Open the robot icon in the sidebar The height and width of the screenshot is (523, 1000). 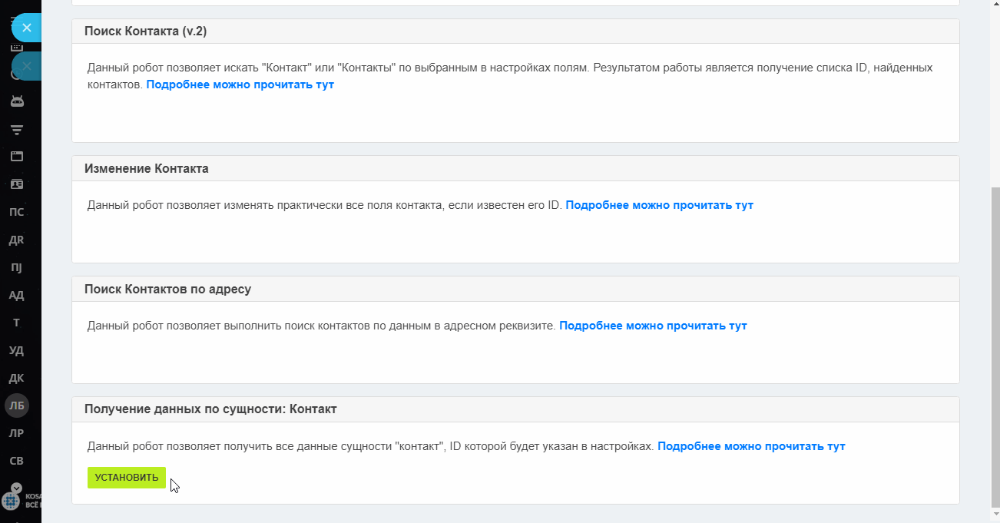click(x=16, y=101)
